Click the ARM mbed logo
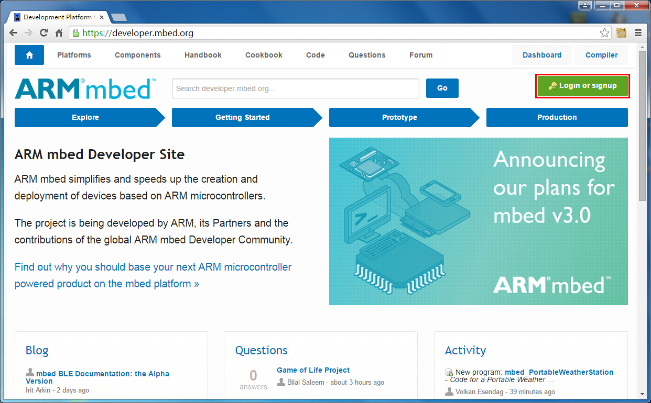 [x=85, y=89]
